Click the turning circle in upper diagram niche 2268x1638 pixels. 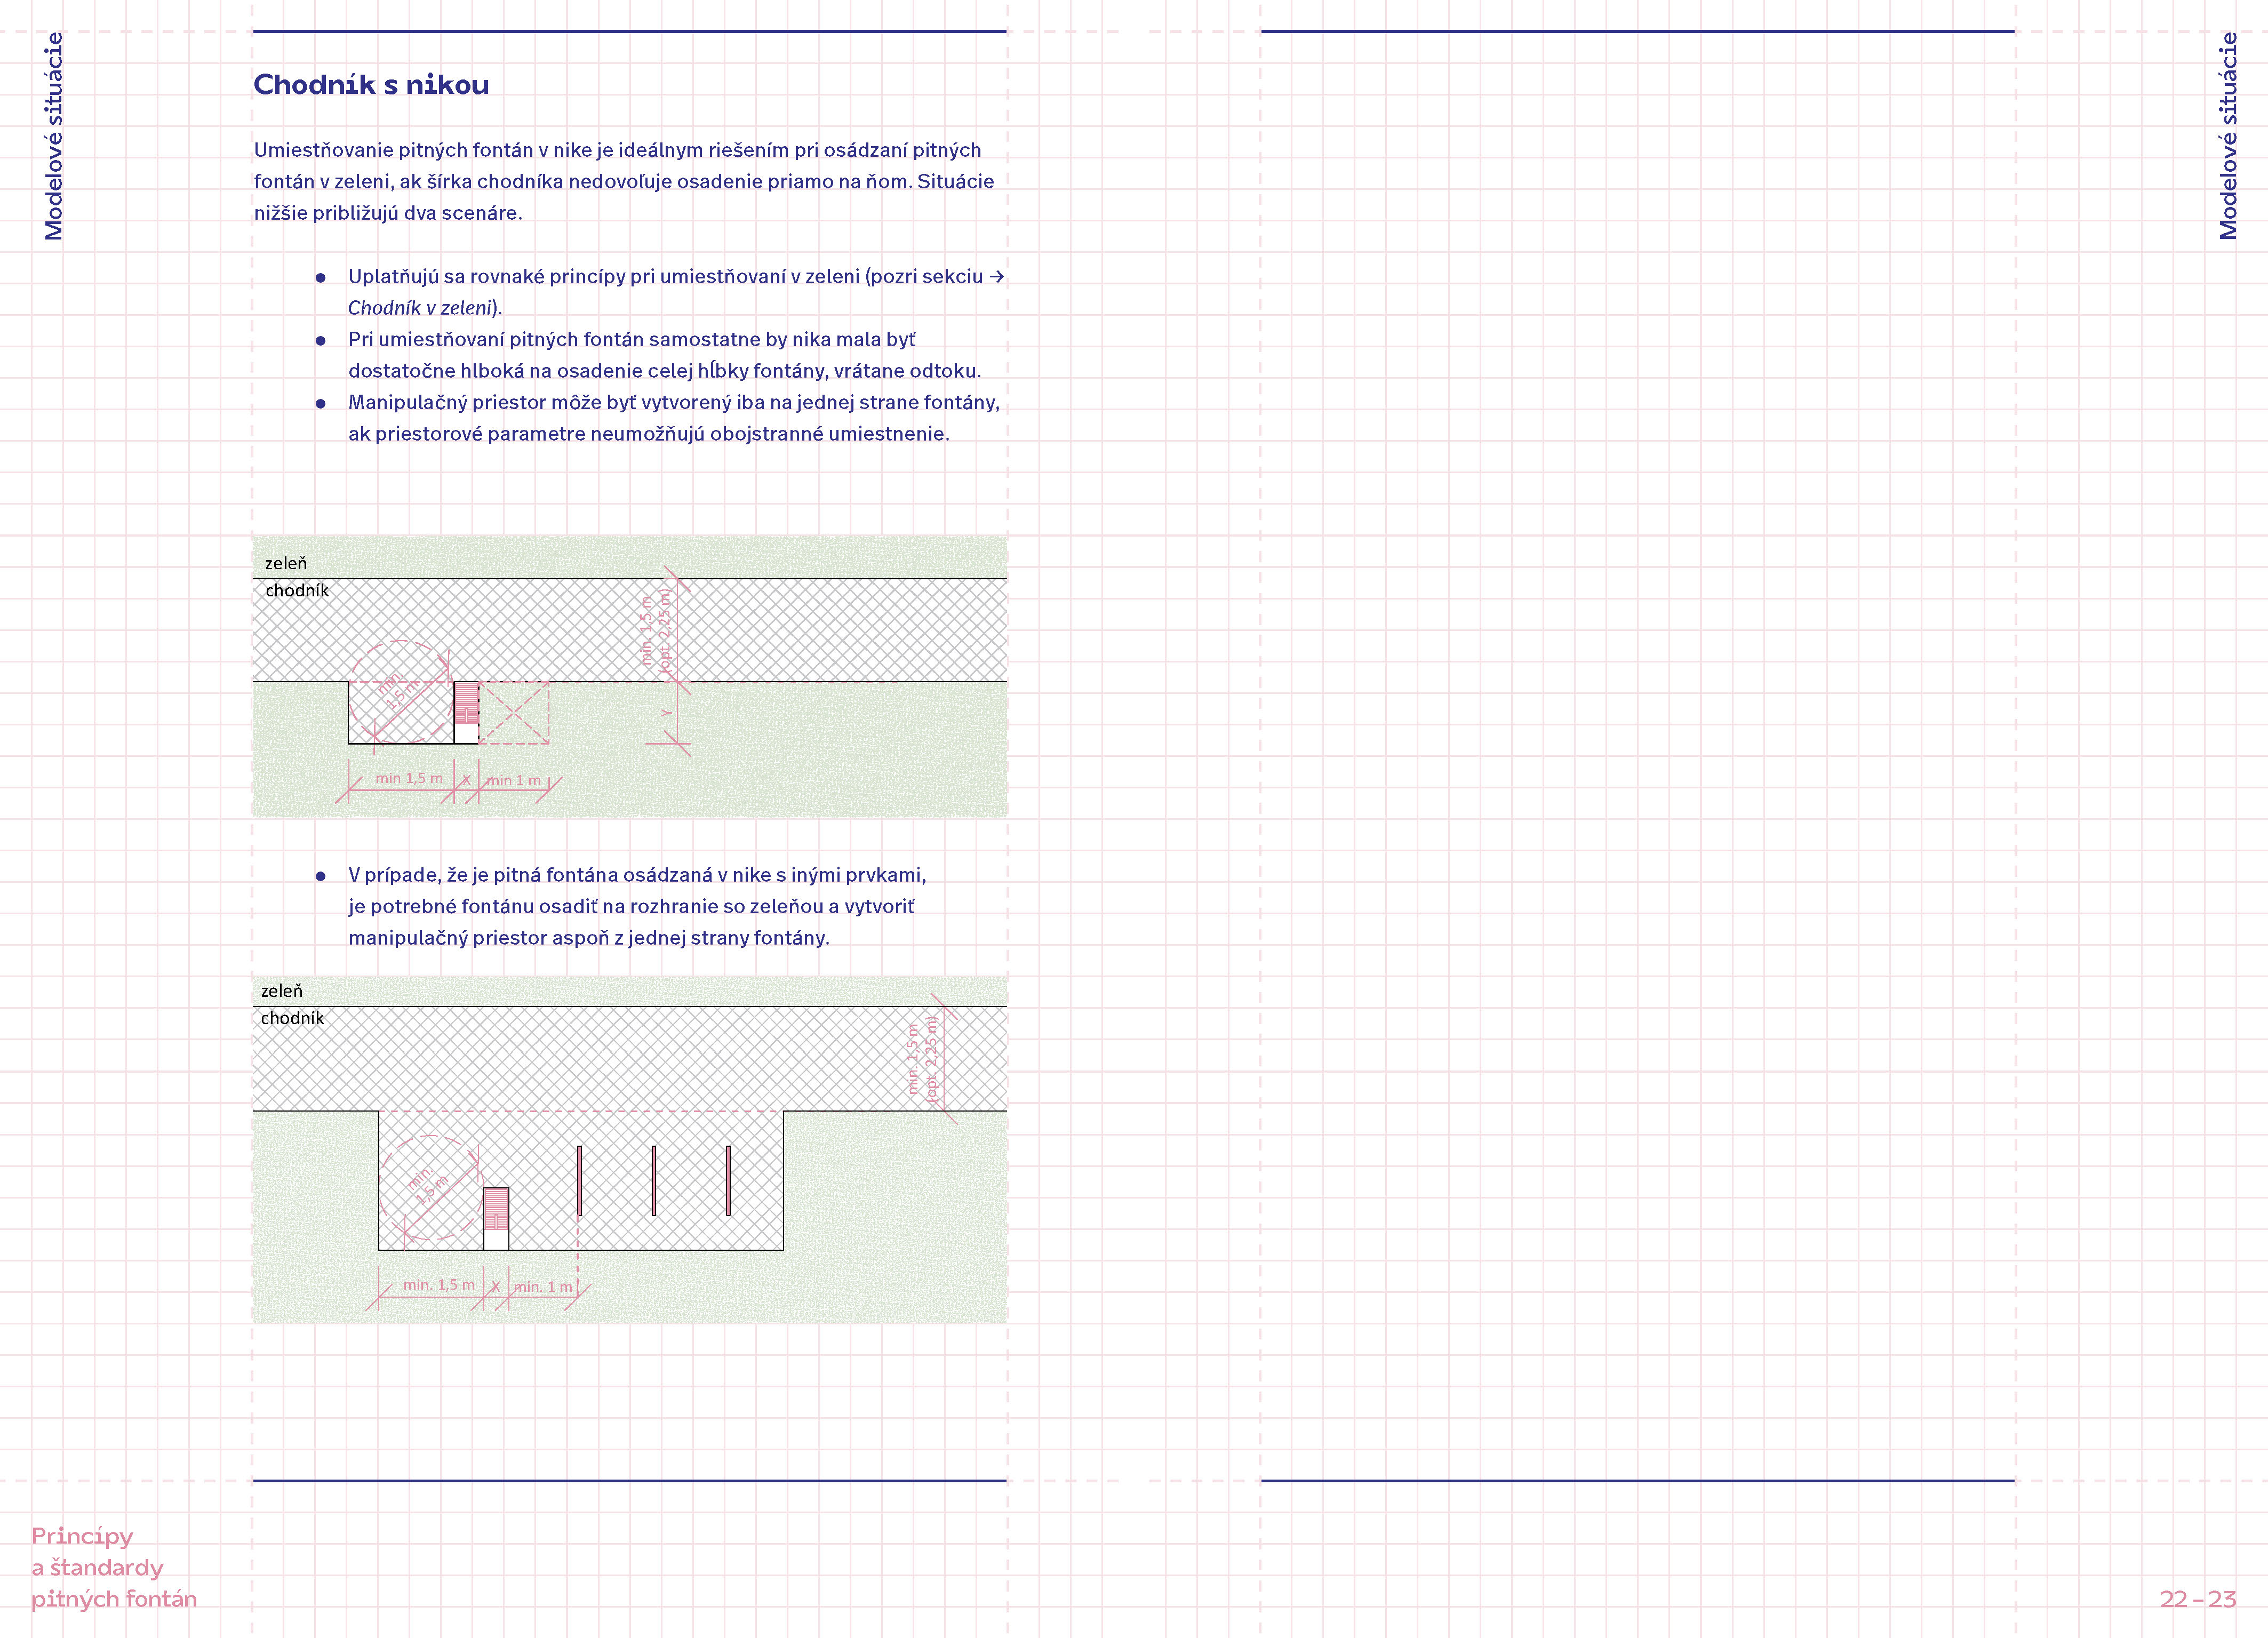(x=401, y=690)
